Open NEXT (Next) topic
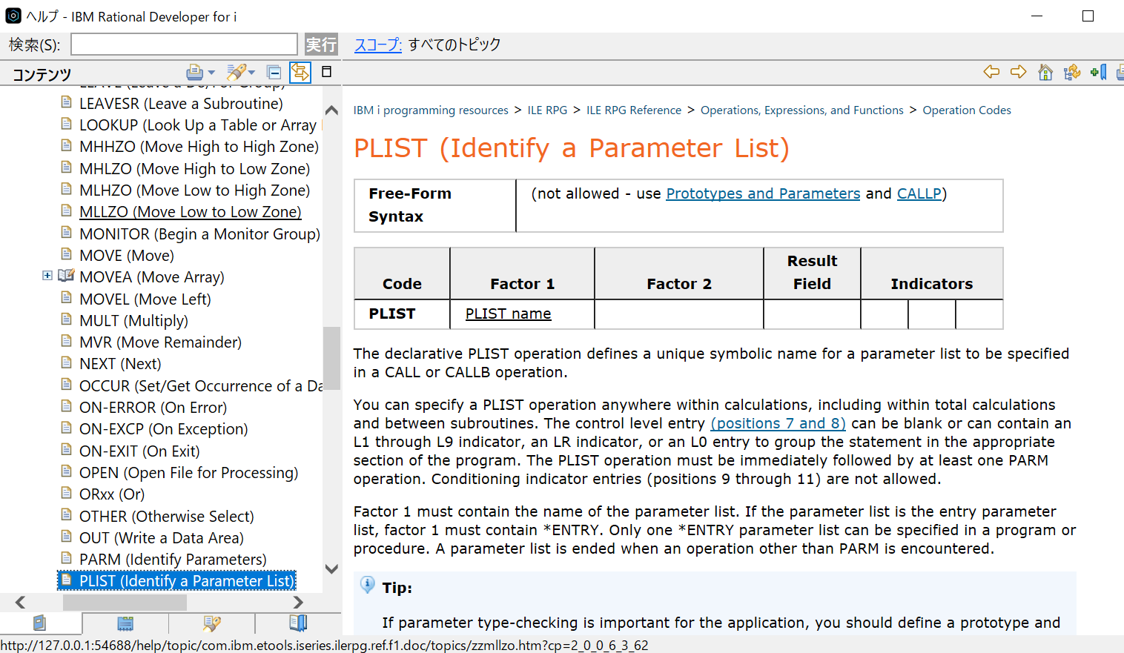Viewport: 1124px width, 653px height. pyautogui.click(x=120, y=363)
